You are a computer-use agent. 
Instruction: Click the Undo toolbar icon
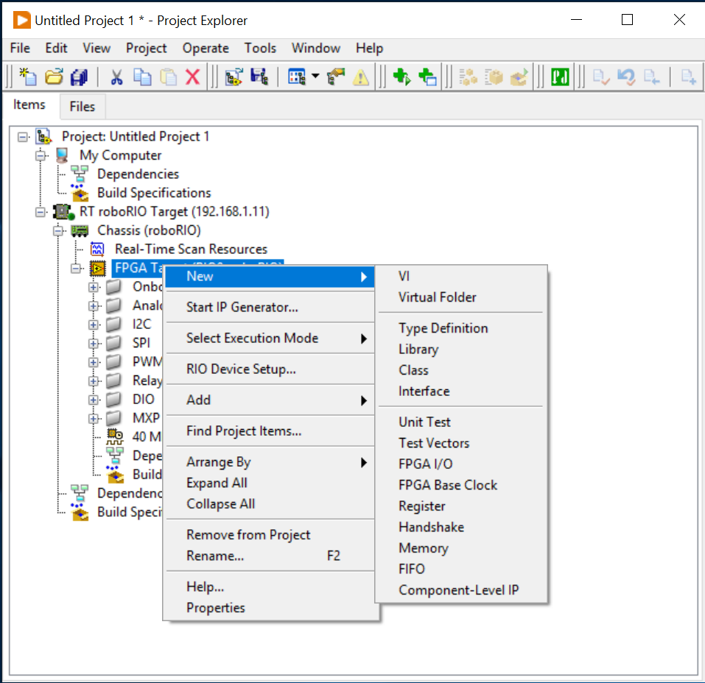pos(626,77)
